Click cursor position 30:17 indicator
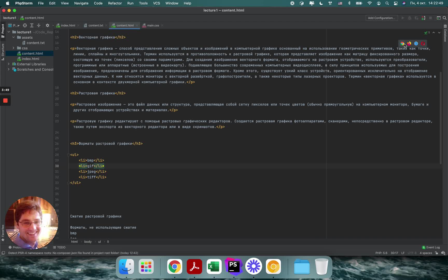 point(394,253)
